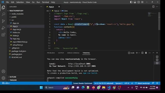
Task: Open the View menu
Action: point(28,2)
